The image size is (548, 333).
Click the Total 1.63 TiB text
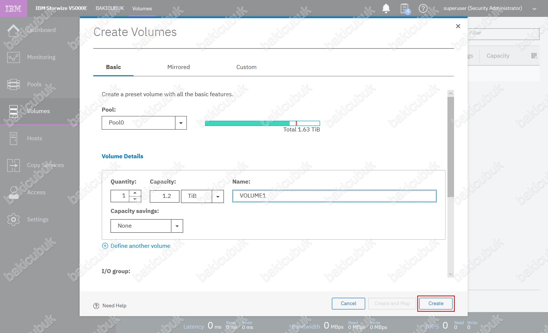tap(302, 130)
